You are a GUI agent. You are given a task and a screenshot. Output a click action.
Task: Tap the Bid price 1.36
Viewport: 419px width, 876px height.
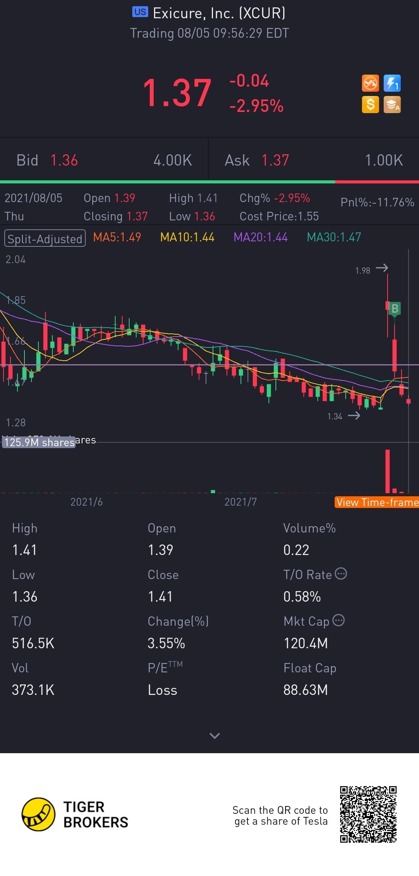[x=64, y=160]
